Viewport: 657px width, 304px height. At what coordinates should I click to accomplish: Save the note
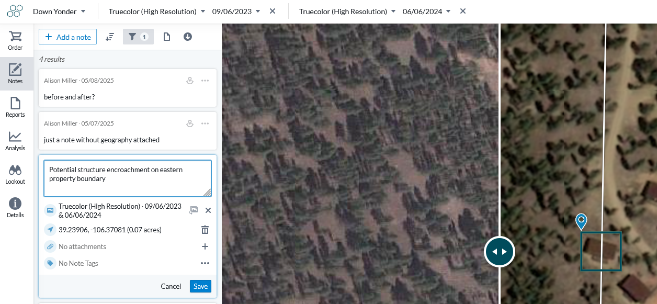200,286
